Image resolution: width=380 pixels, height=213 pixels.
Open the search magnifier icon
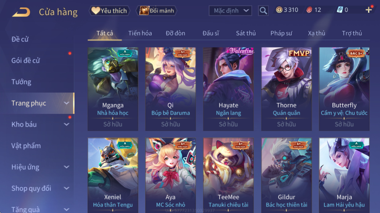coord(263,11)
